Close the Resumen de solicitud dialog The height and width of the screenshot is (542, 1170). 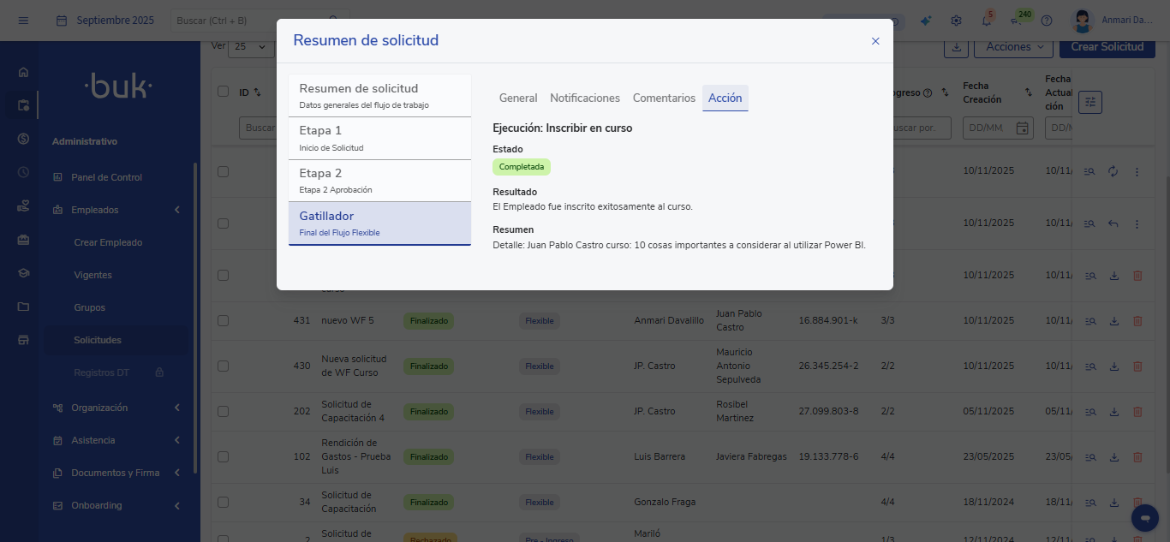click(875, 41)
